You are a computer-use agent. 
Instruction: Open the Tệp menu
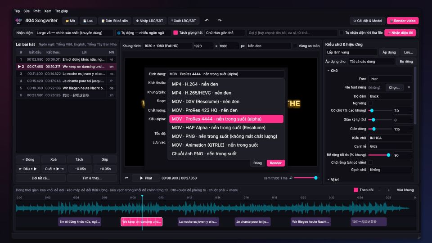pos(17,11)
